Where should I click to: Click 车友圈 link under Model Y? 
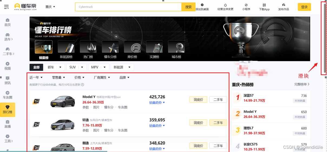[123, 107]
